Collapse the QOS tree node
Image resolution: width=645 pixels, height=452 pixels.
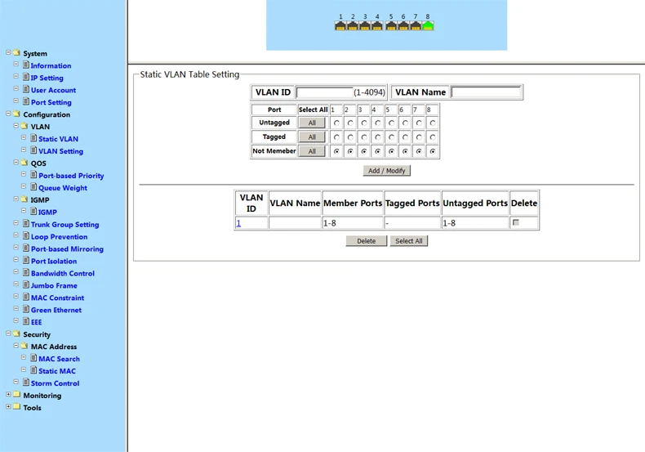coord(16,162)
